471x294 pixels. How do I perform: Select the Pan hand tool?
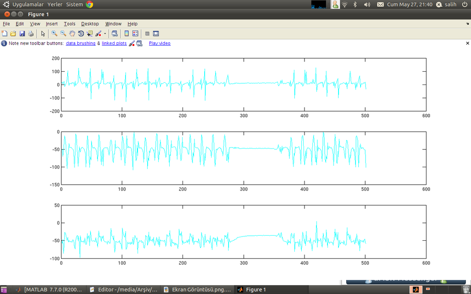(72, 34)
